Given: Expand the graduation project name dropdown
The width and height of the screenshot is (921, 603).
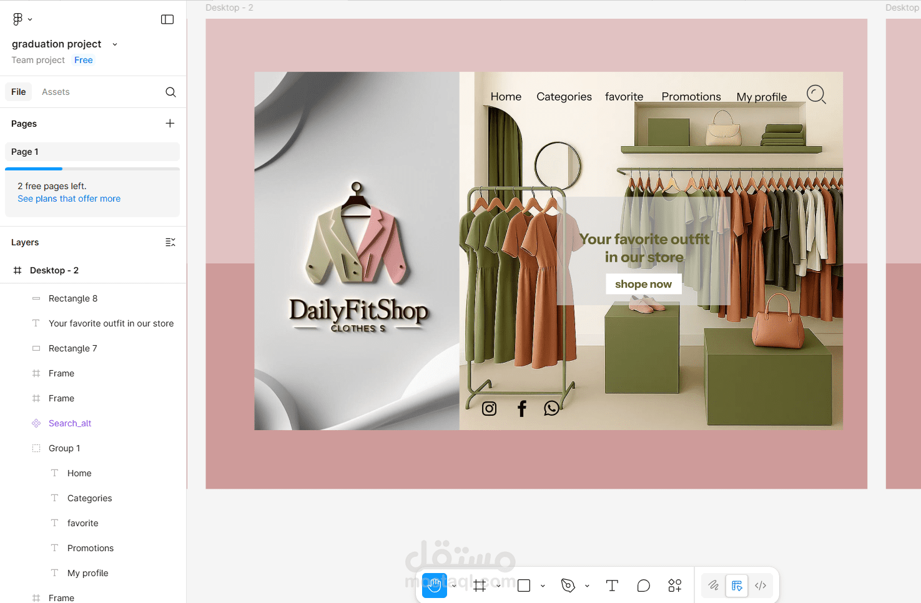Looking at the screenshot, I should 115,44.
